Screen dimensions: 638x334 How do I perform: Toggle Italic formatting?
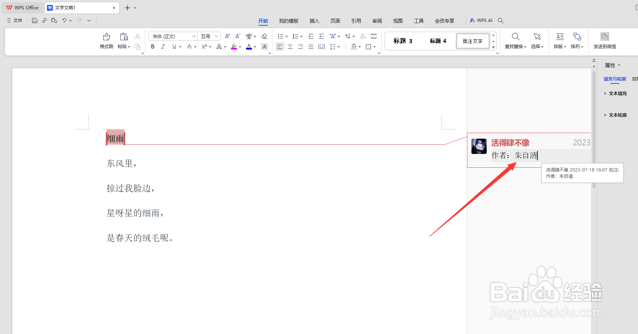(163, 47)
